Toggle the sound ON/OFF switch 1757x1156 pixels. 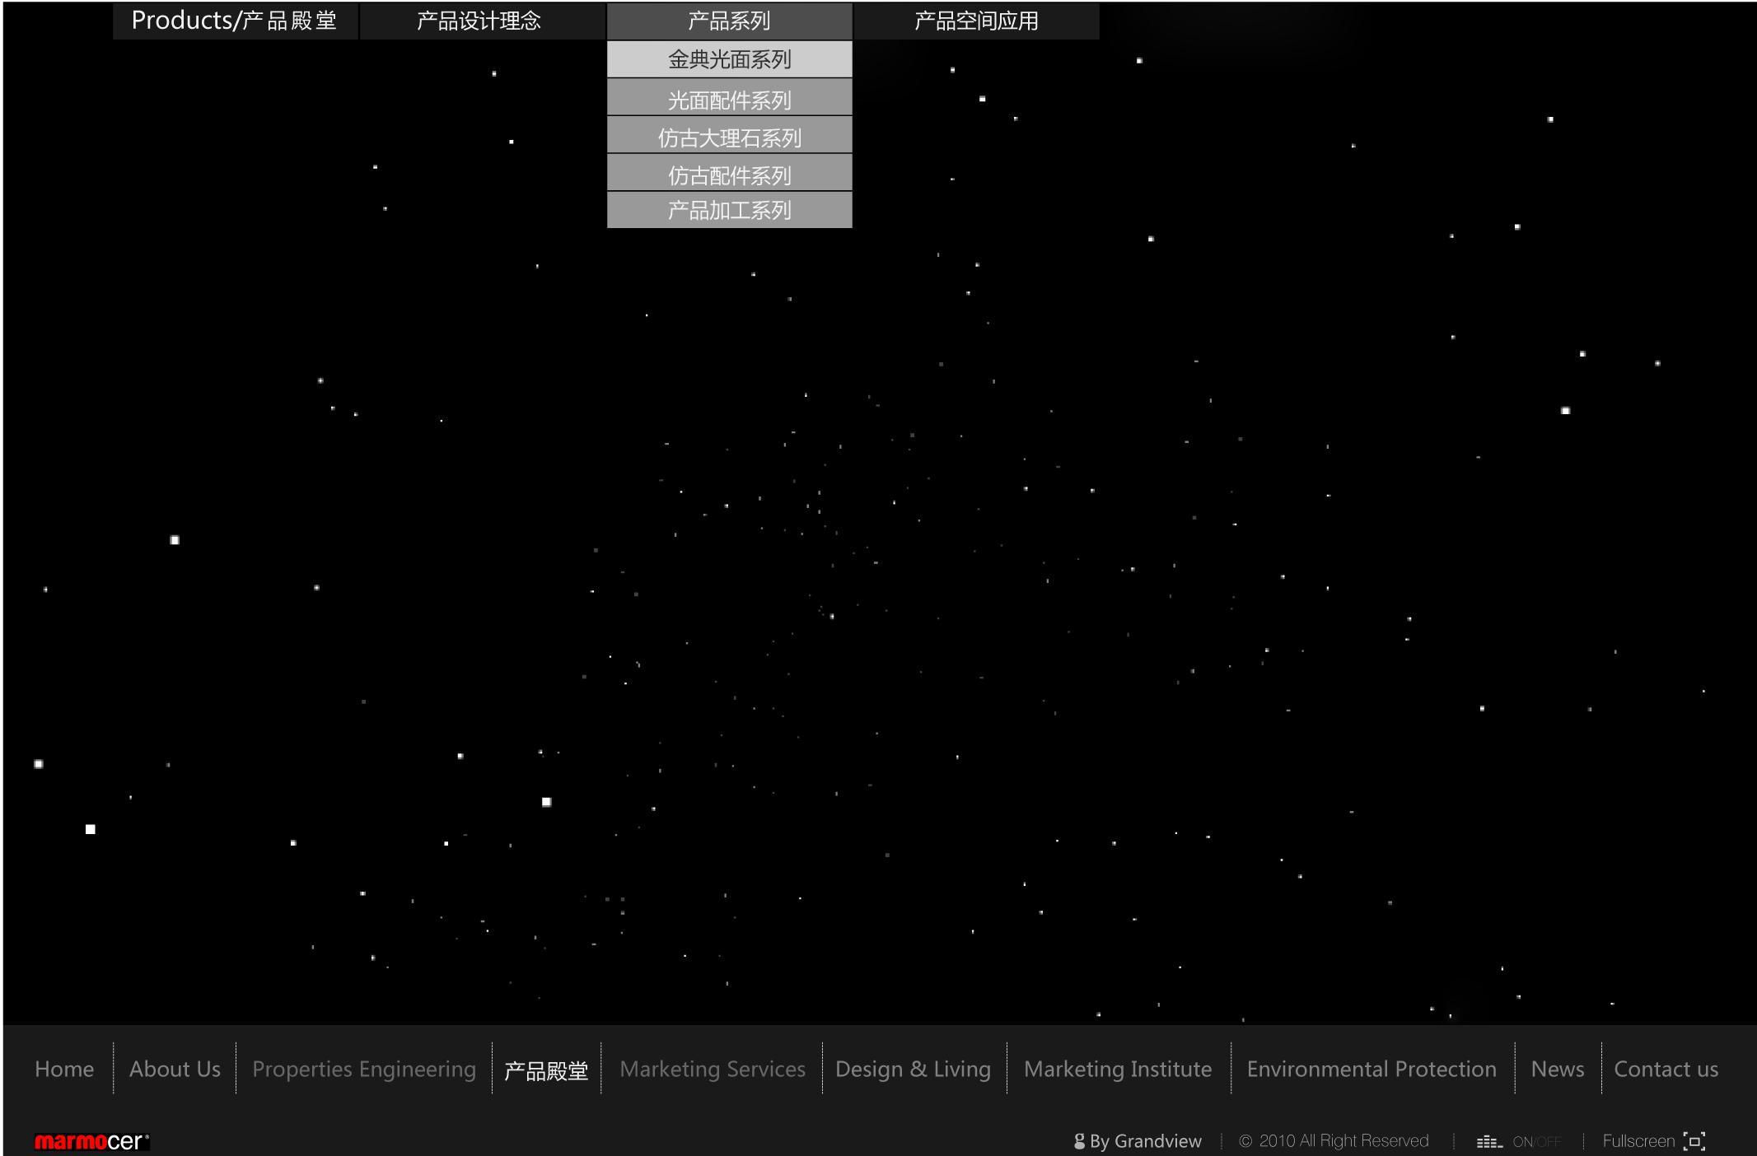[1536, 1142]
